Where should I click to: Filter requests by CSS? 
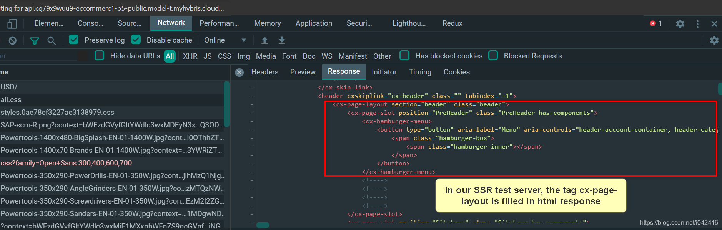pyautogui.click(x=225, y=56)
